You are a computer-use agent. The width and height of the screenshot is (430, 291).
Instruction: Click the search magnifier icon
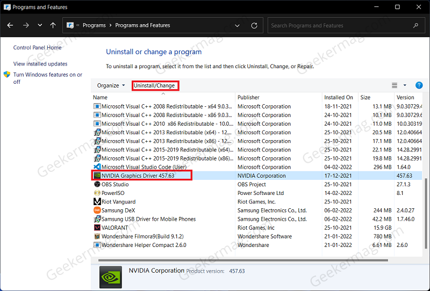pyautogui.click(x=415, y=25)
